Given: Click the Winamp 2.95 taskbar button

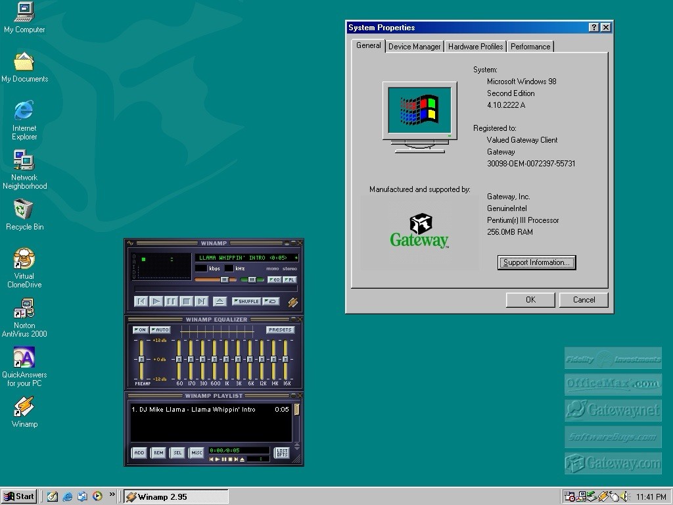Looking at the screenshot, I should point(176,497).
